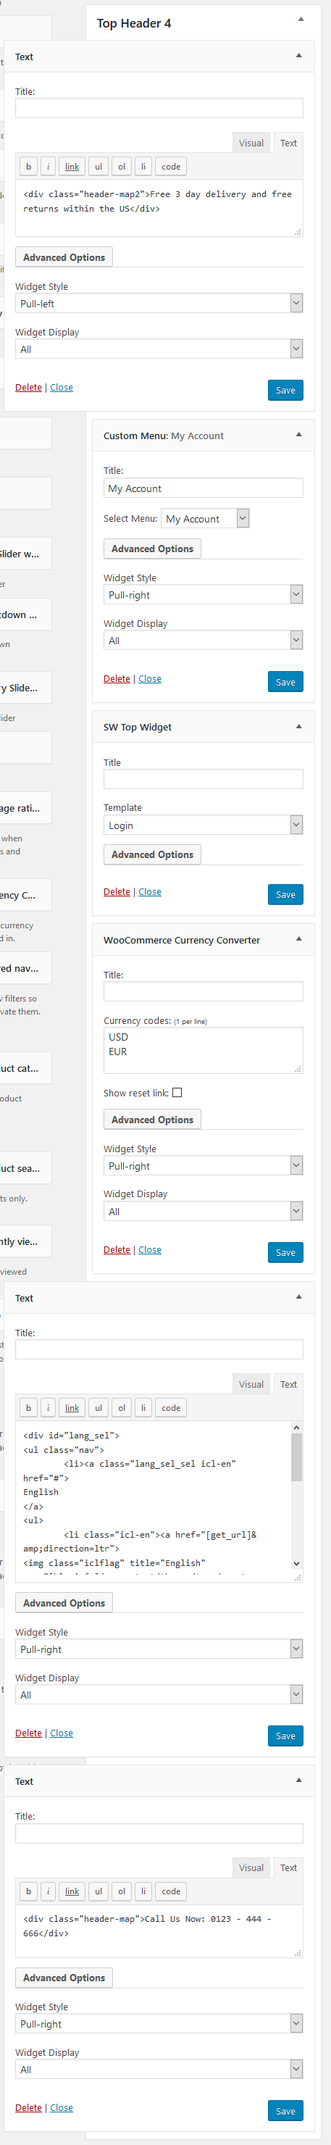Enable the Show reset link checkbox
The height and width of the screenshot is (2145, 331).
(x=177, y=1093)
